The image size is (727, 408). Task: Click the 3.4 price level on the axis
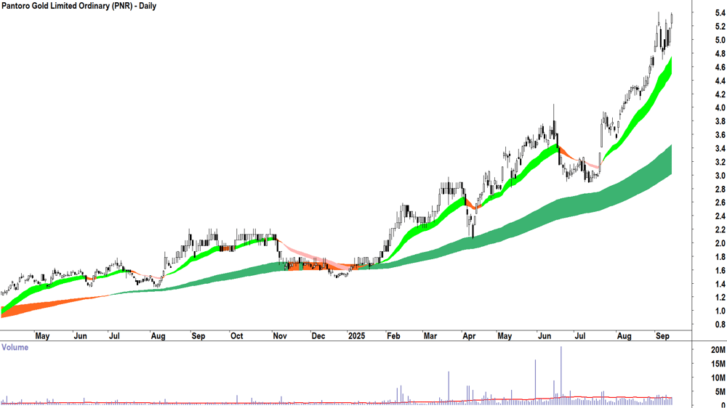pyautogui.click(x=720, y=149)
